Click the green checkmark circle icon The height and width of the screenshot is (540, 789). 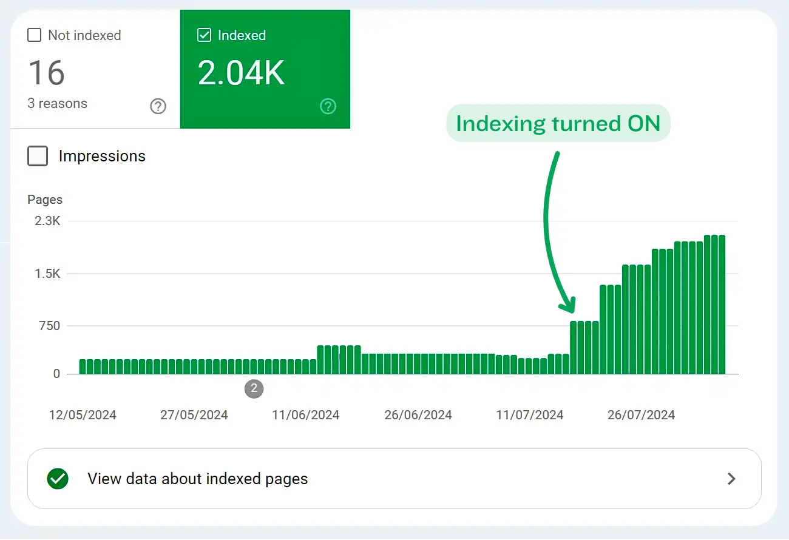(x=57, y=479)
